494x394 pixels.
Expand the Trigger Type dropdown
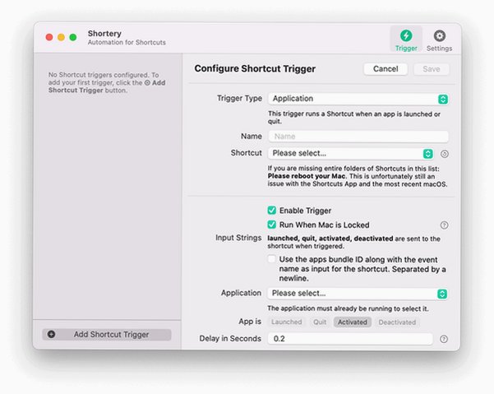tap(358, 99)
